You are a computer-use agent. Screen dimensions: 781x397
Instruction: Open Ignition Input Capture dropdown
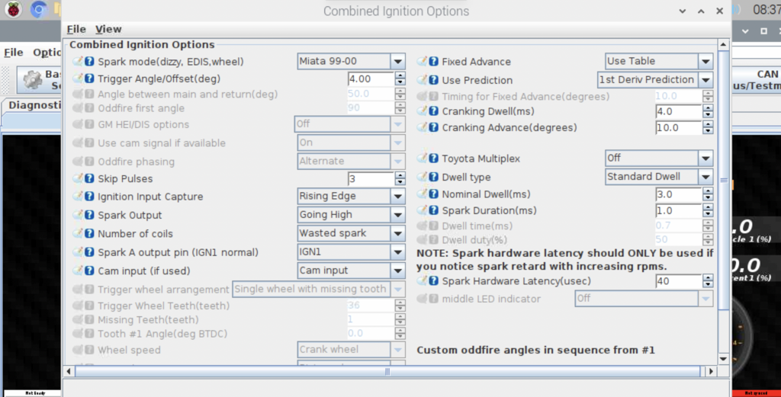point(351,196)
